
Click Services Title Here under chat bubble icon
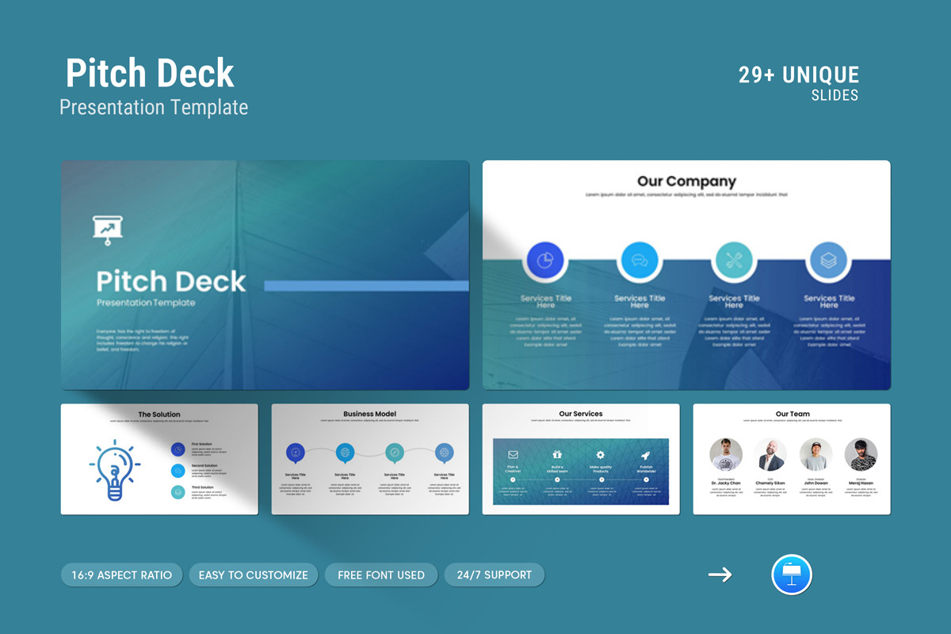point(640,302)
